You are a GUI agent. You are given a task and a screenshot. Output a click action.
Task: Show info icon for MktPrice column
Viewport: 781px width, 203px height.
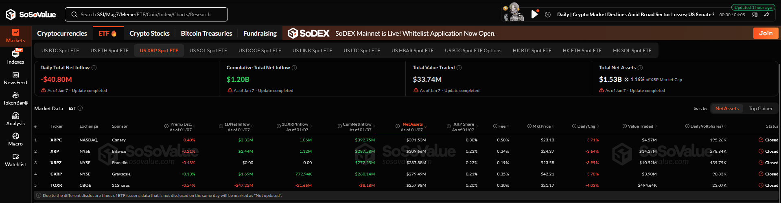tap(529, 126)
